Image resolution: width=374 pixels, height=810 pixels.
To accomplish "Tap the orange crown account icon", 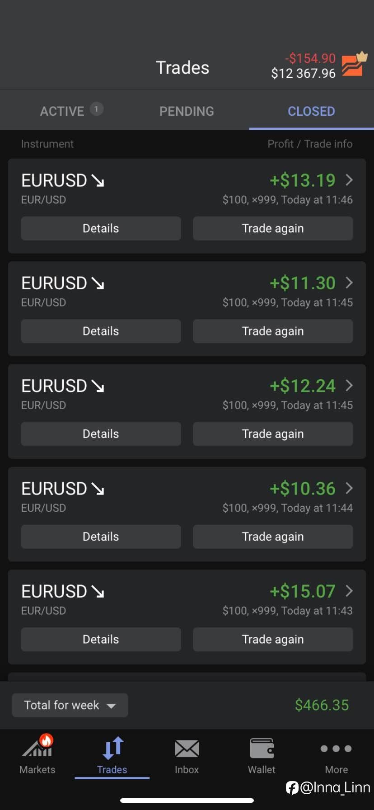I will point(354,65).
